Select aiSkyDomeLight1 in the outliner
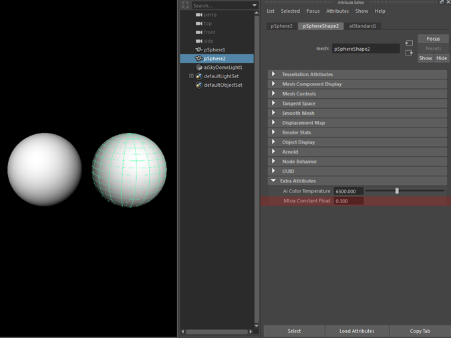This screenshot has height=338, width=451. point(217,67)
